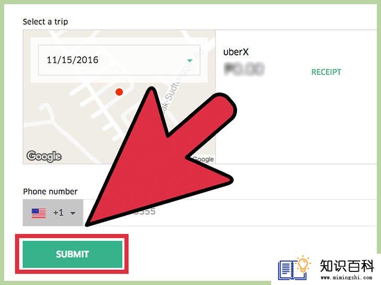Viewport: 381px width, 285px height.
Task: Open the 11/15/2016 trip date dropdown
Action: [119, 60]
